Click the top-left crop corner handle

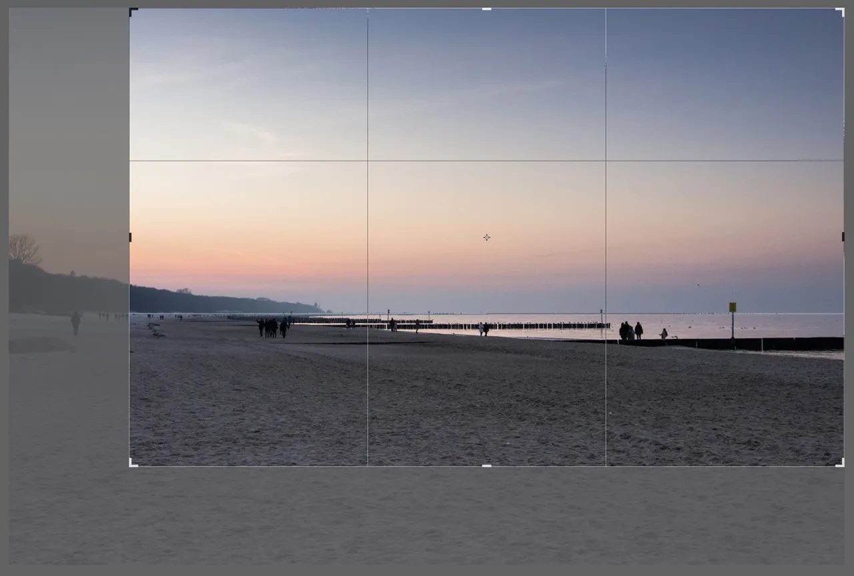point(130,9)
